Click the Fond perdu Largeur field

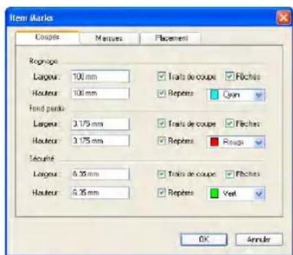[100, 124]
